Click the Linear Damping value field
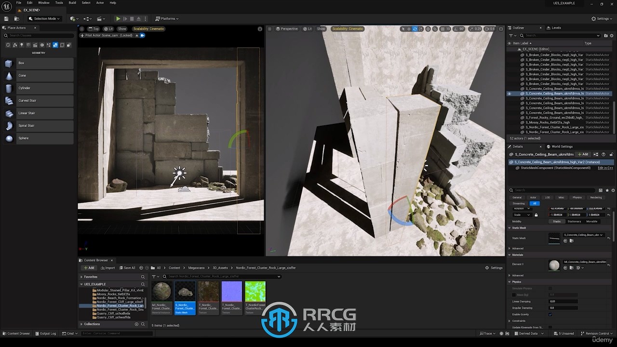This screenshot has width=617, height=347. (563, 301)
